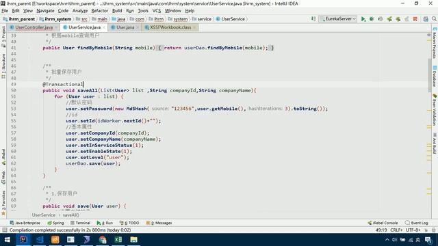Click the JRebel run icon

(389, 19)
